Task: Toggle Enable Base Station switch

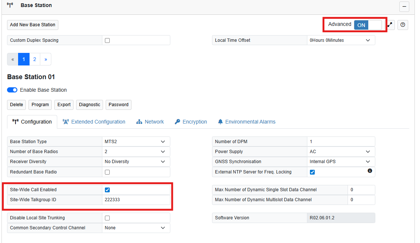Action: coord(12,90)
